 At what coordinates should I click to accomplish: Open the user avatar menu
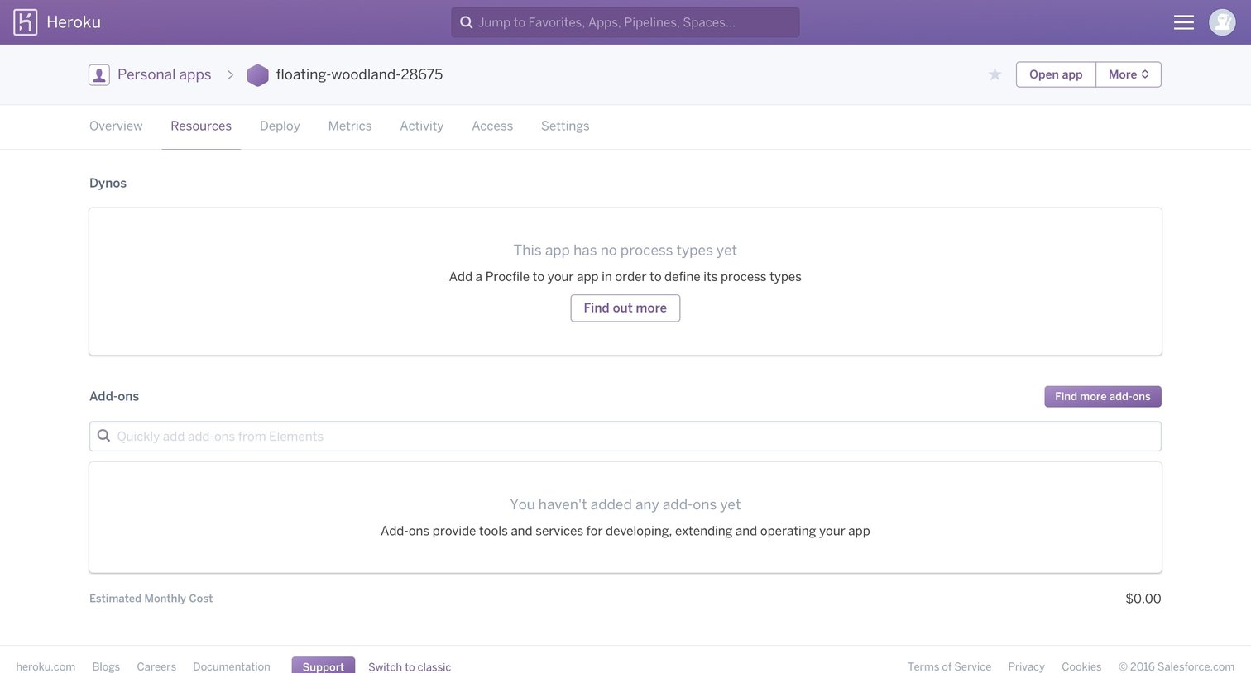tap(1222, 22)
